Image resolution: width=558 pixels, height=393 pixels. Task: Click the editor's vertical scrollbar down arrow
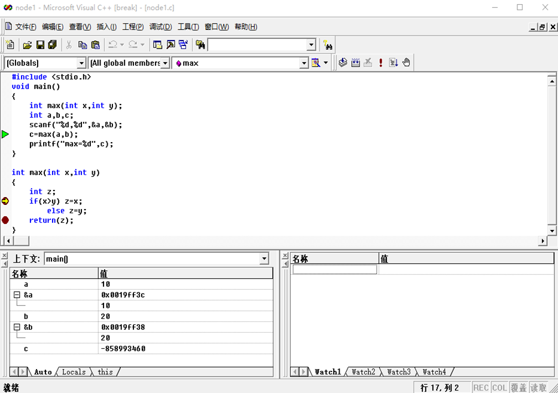click(552, 231)
